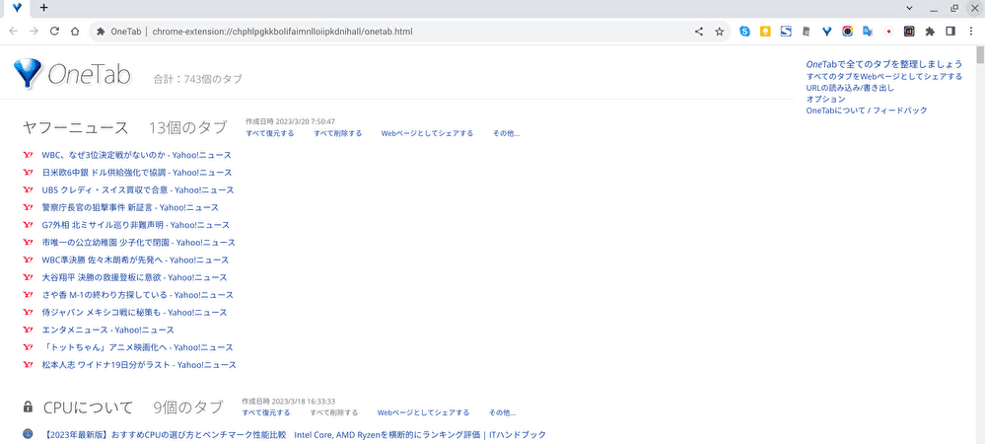Select the active OneTab browser tab

[x=17, y=8]
